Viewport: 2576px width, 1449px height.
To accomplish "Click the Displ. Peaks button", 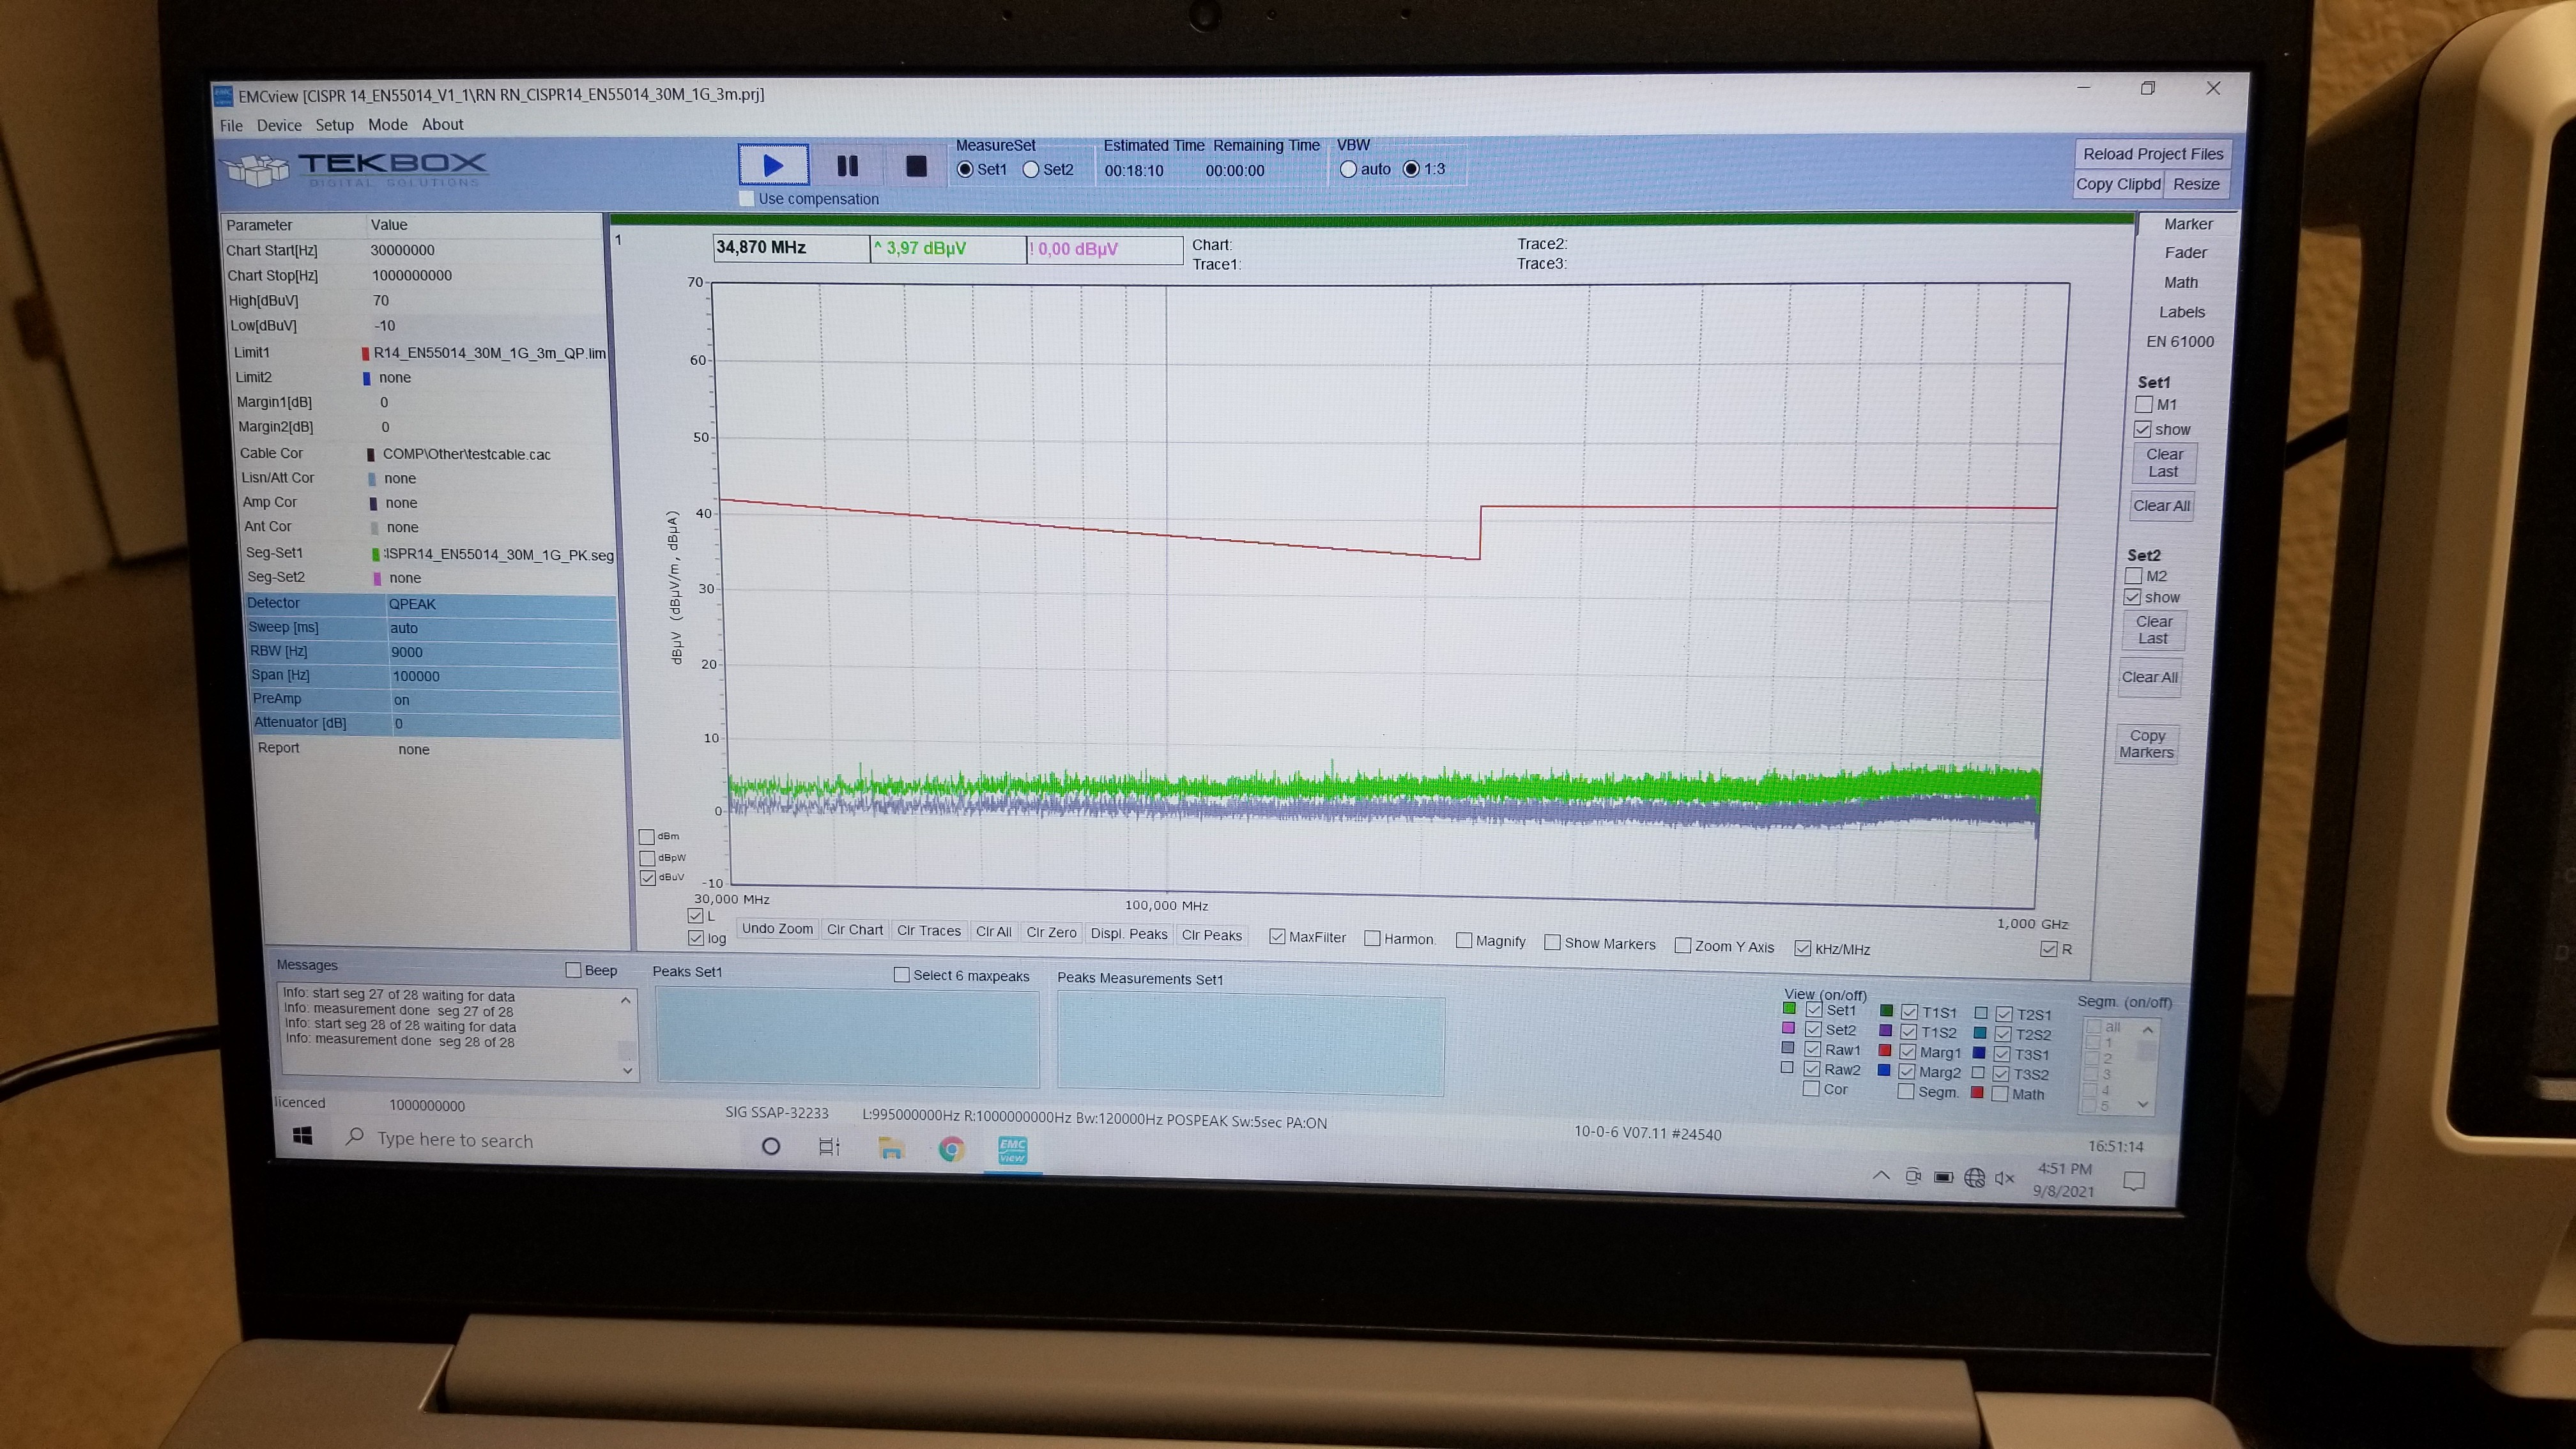I will pyautogui.click(x=1129, y=933).
